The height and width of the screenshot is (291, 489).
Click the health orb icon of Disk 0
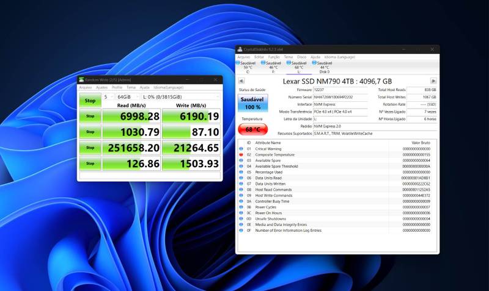[314, 63]
